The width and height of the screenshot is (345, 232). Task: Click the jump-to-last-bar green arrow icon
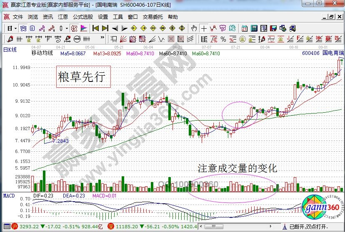click(105, 28)
